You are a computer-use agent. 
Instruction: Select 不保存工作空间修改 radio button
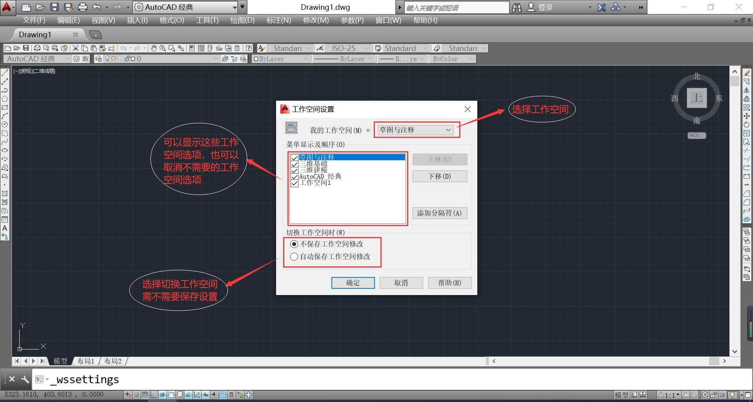tap(294, 244)
